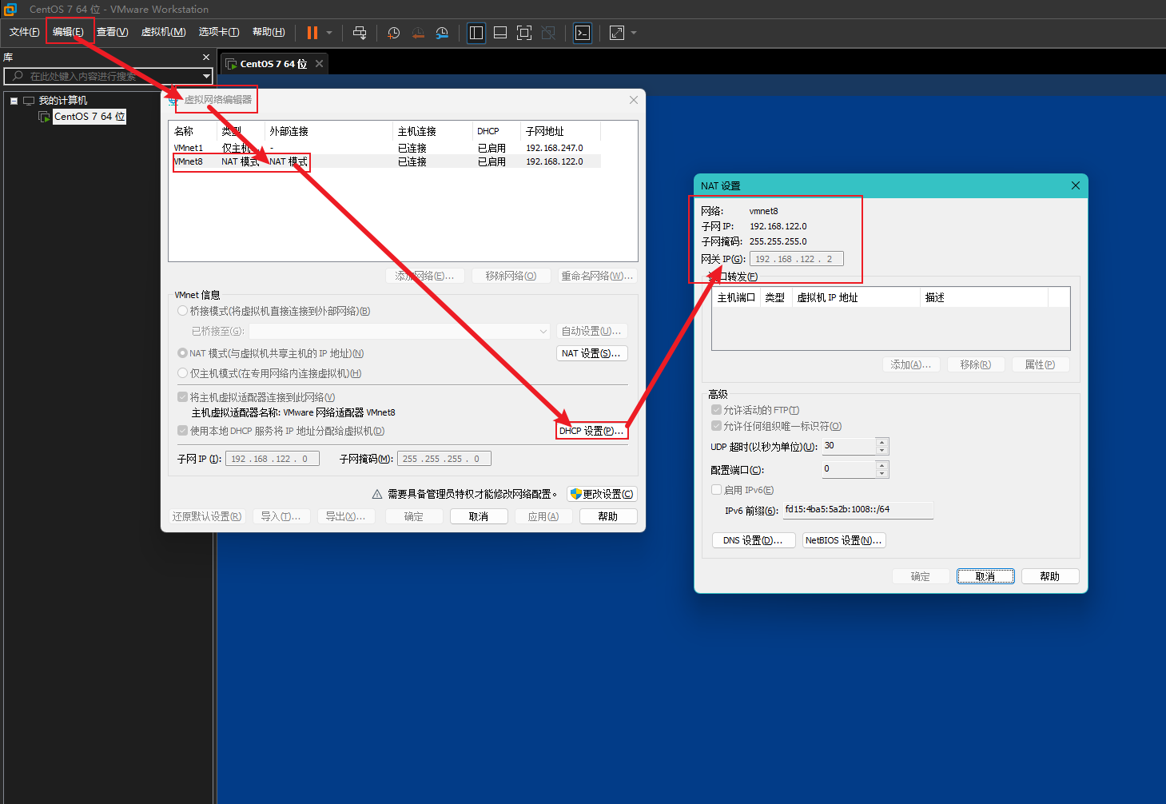Enter full screen mode via toolbar icon
Screen dimensions: 1166x804
[524, 33]
